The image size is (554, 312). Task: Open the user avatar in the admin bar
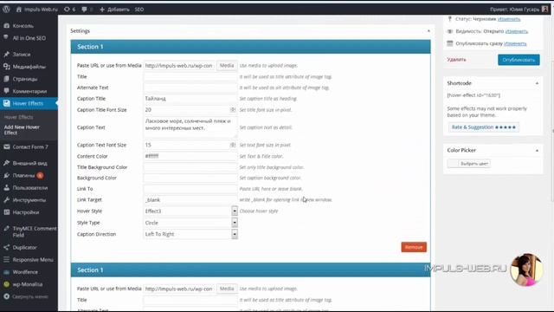click(544, 10)
